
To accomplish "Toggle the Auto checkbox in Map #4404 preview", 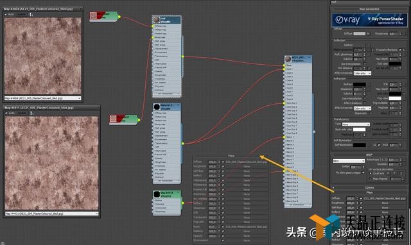I will [x=6, y=14].
